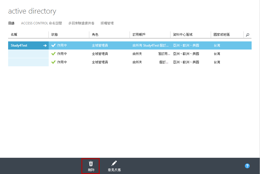Open feedback via the pencil icon

(114, 163)
